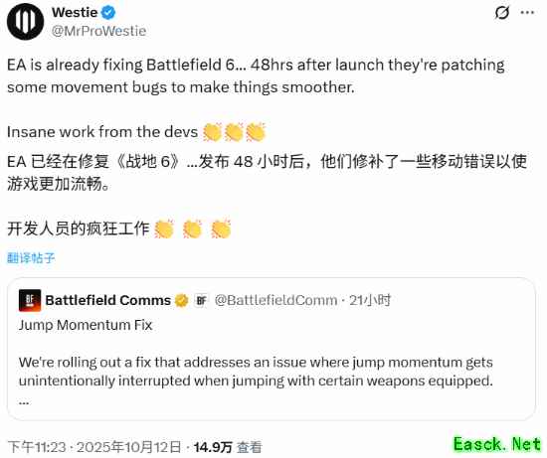Open the Battlefield Comms account name

[x=107, y=300]
